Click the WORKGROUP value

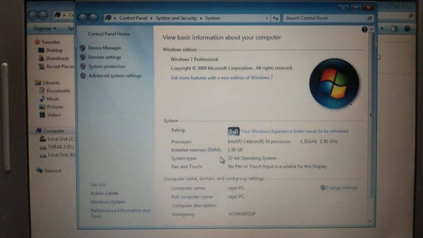click(242, 214)
